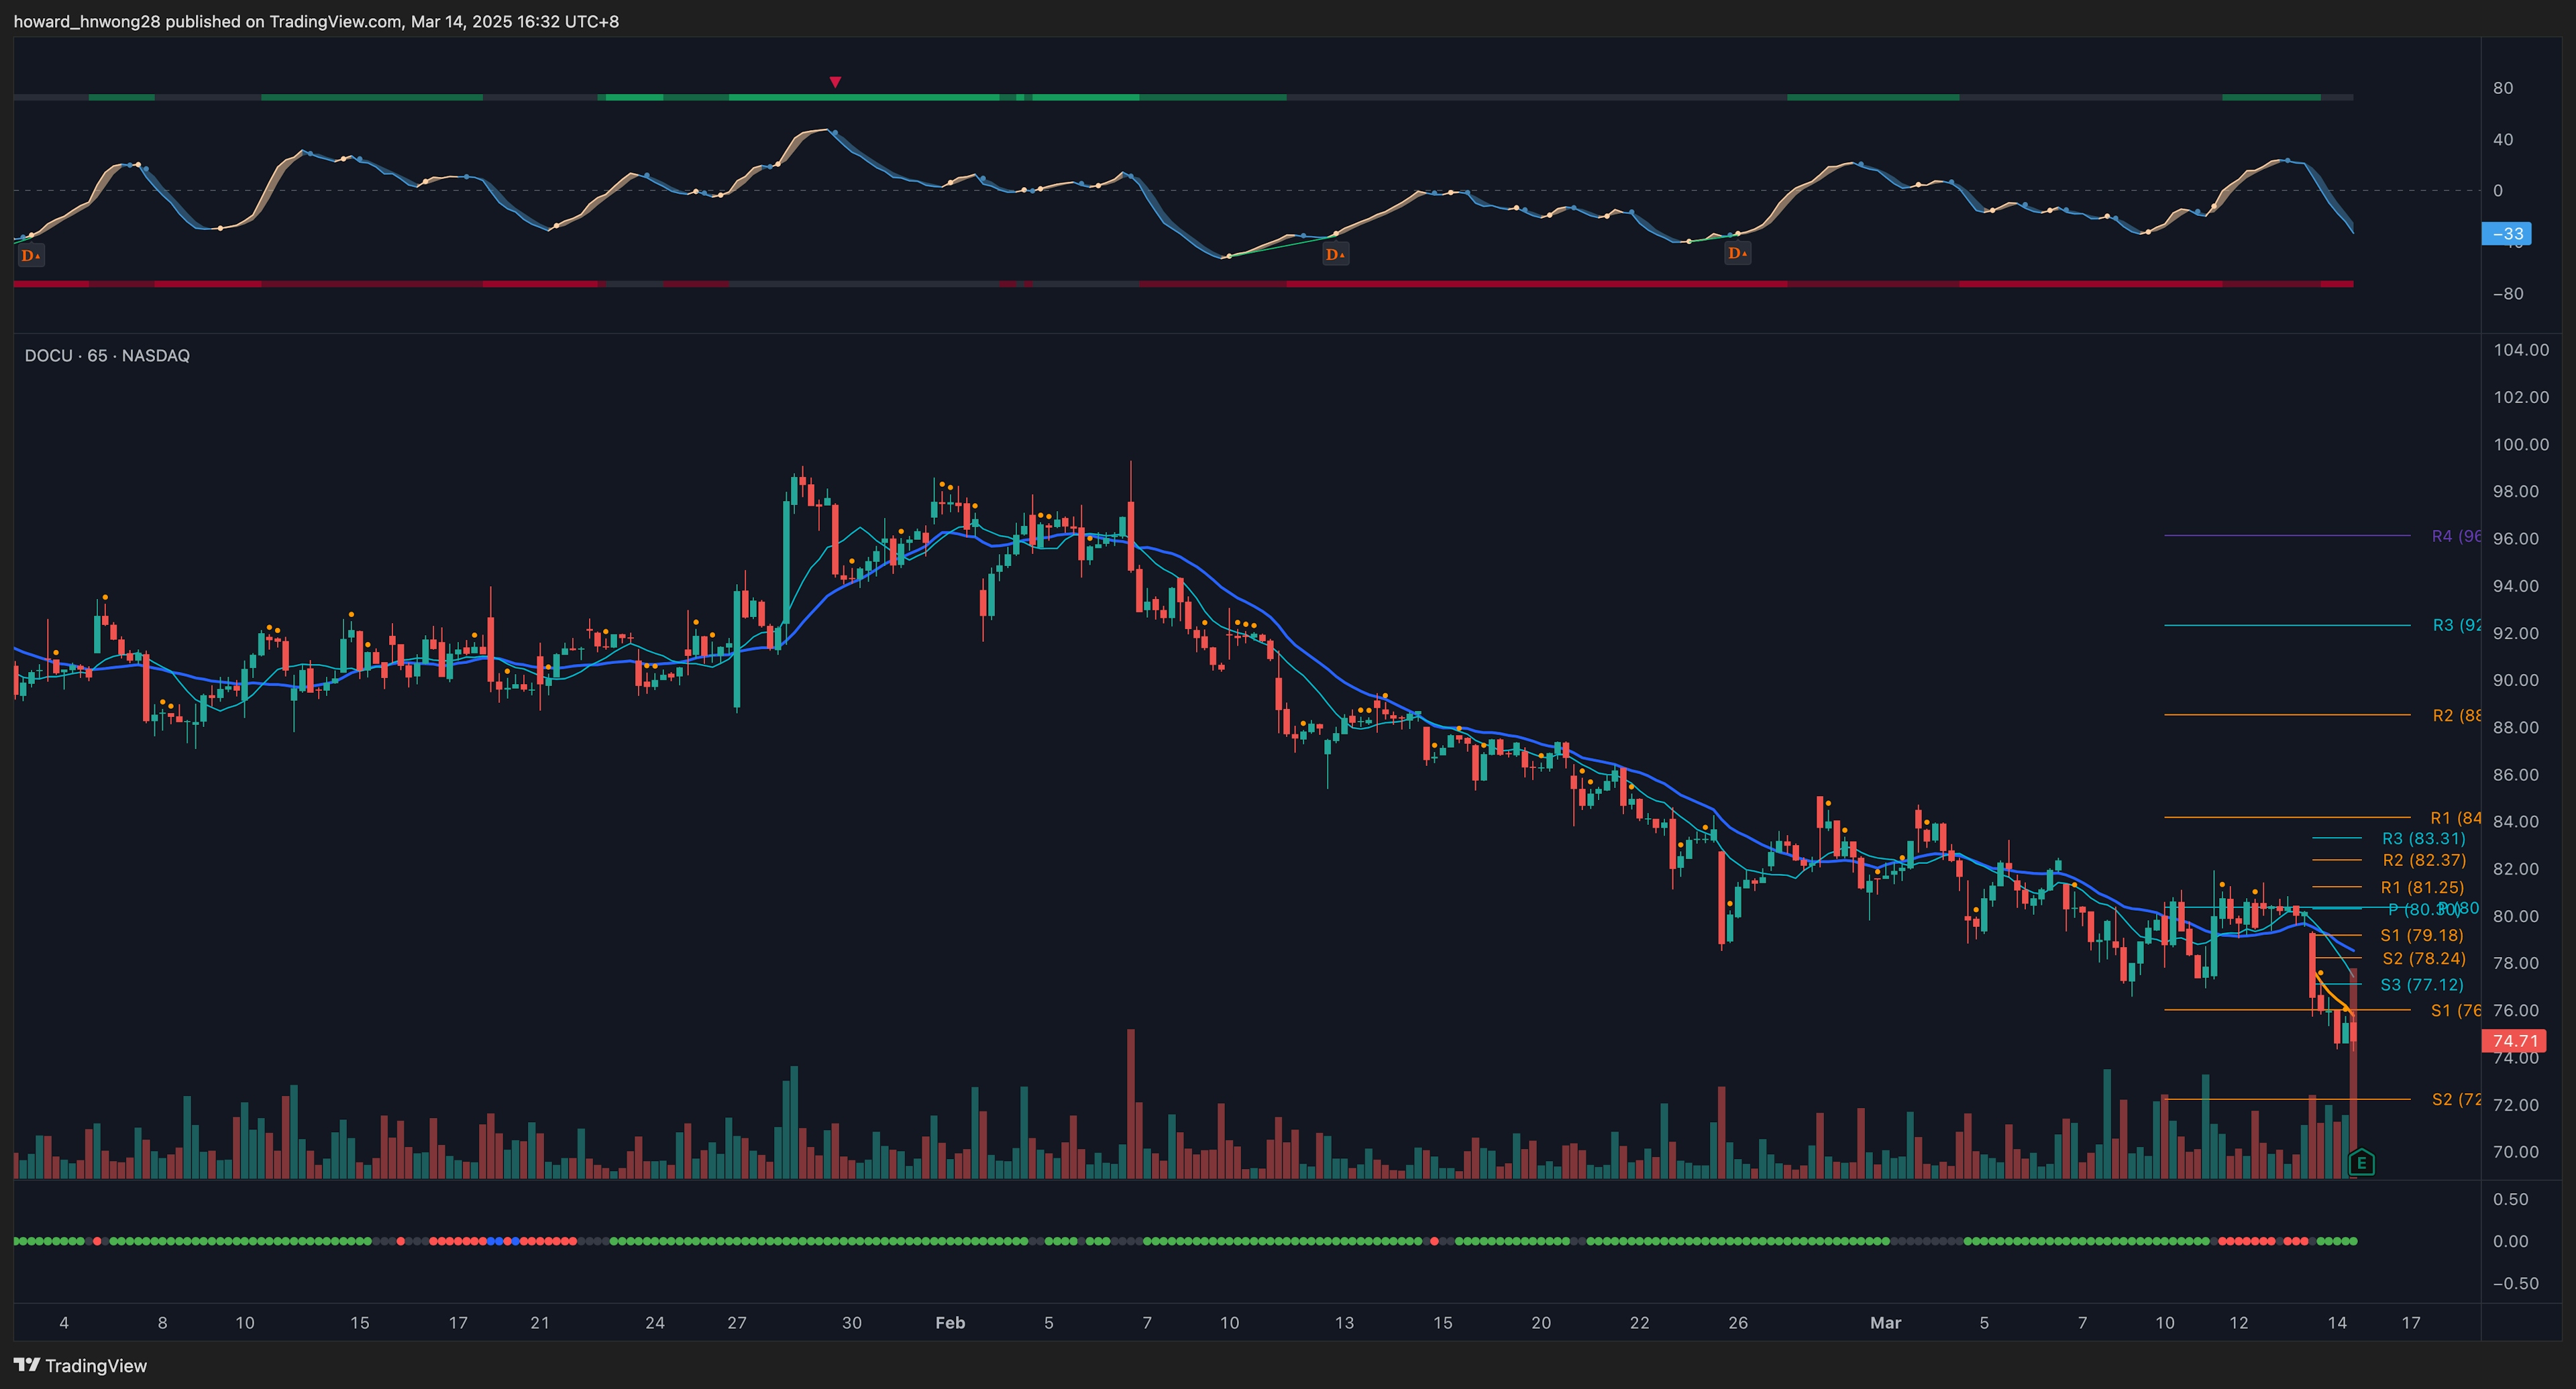2576x1389 pixels.
Task: Click the red 74.71 current price tag
Action: [x=2514, y=1040]
